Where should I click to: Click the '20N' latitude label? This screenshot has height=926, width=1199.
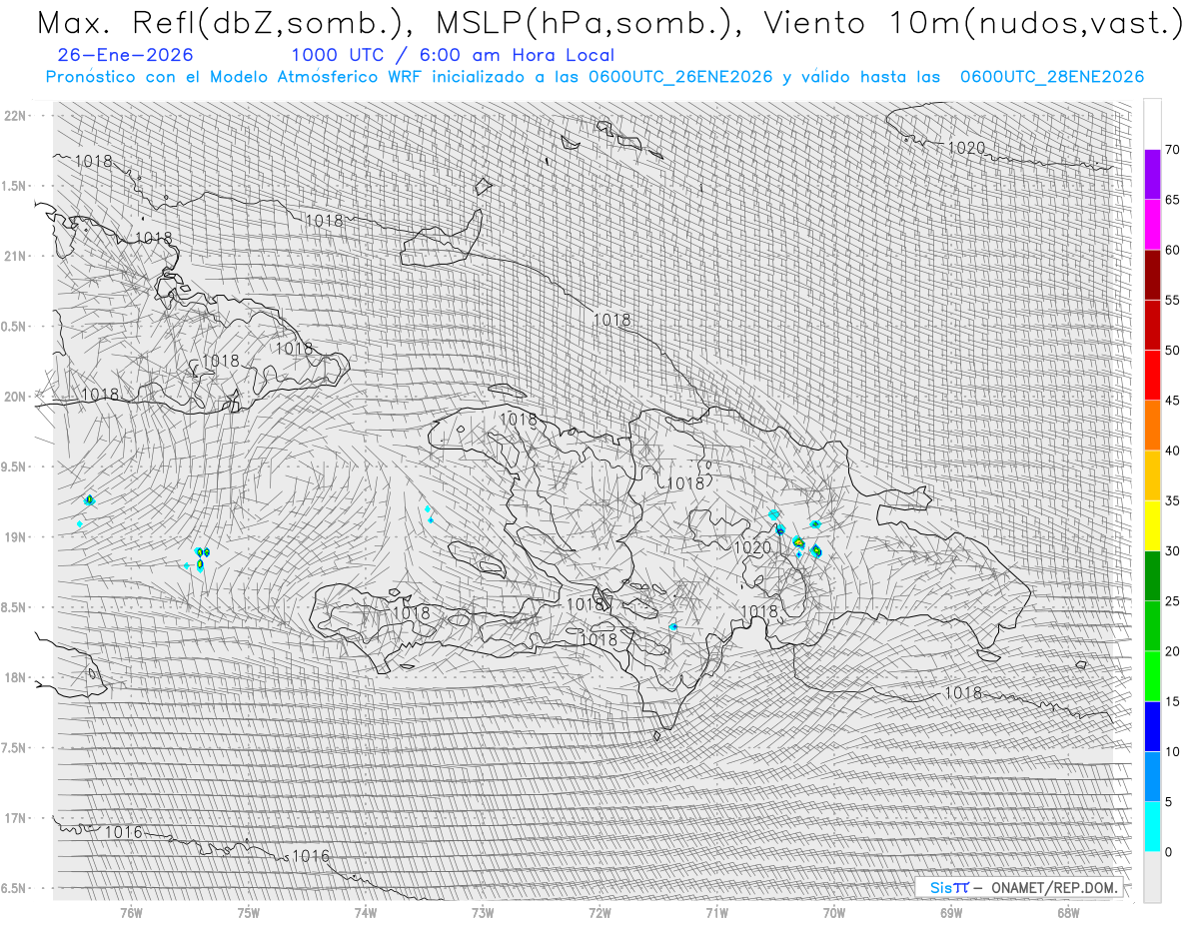pyautogui.click(x=15, y=397)
